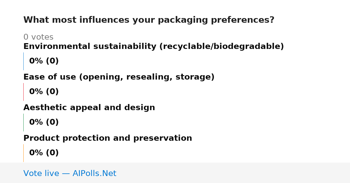
Task: Open the Vote live — AIPolls.Net link
Action: tap(70, 173)
